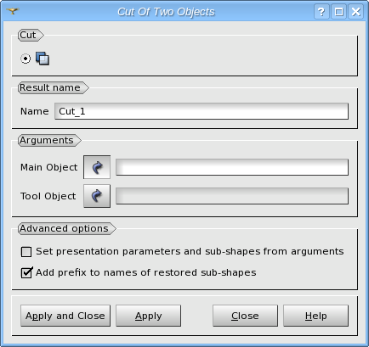Click the question mark help icon in title bar
This screenshot has height=347, width=369.
(x=321, y=12)
